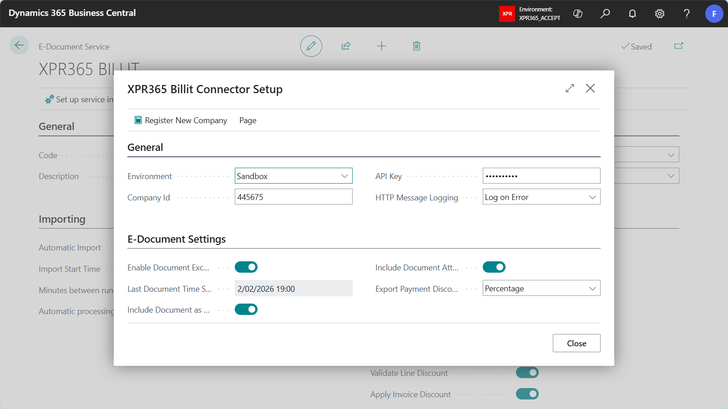Turn off Include Document Attachments
Image resolution: width=728 pixels, height=409 pixels.
point(494,267)
